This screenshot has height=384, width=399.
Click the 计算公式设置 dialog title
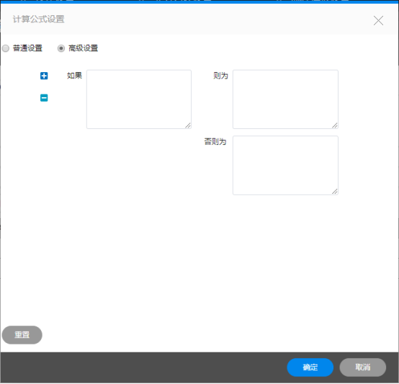tap(39, 19)
